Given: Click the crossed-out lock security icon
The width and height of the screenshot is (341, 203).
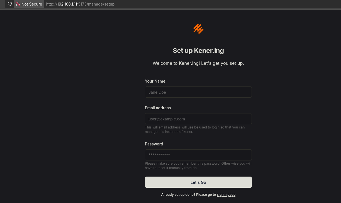Looking at the screenshot, I should tap(18, 4).
